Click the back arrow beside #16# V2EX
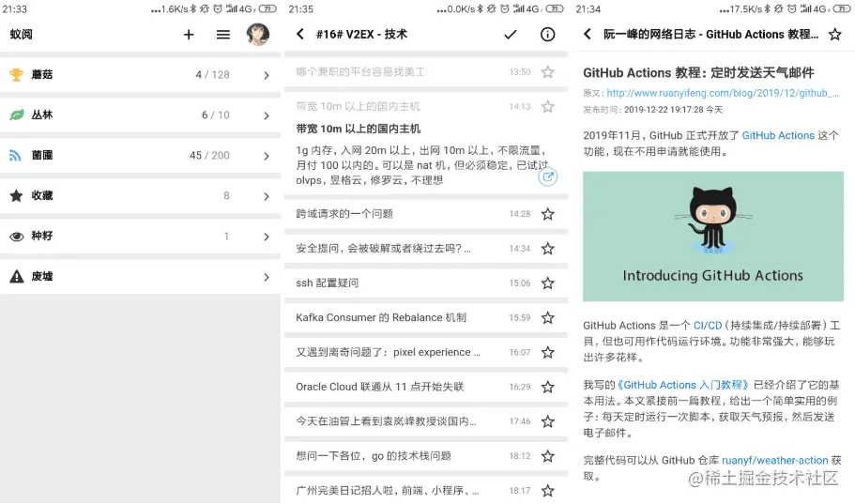The height and width of the screenshot is (504, 855). (300, 34)
